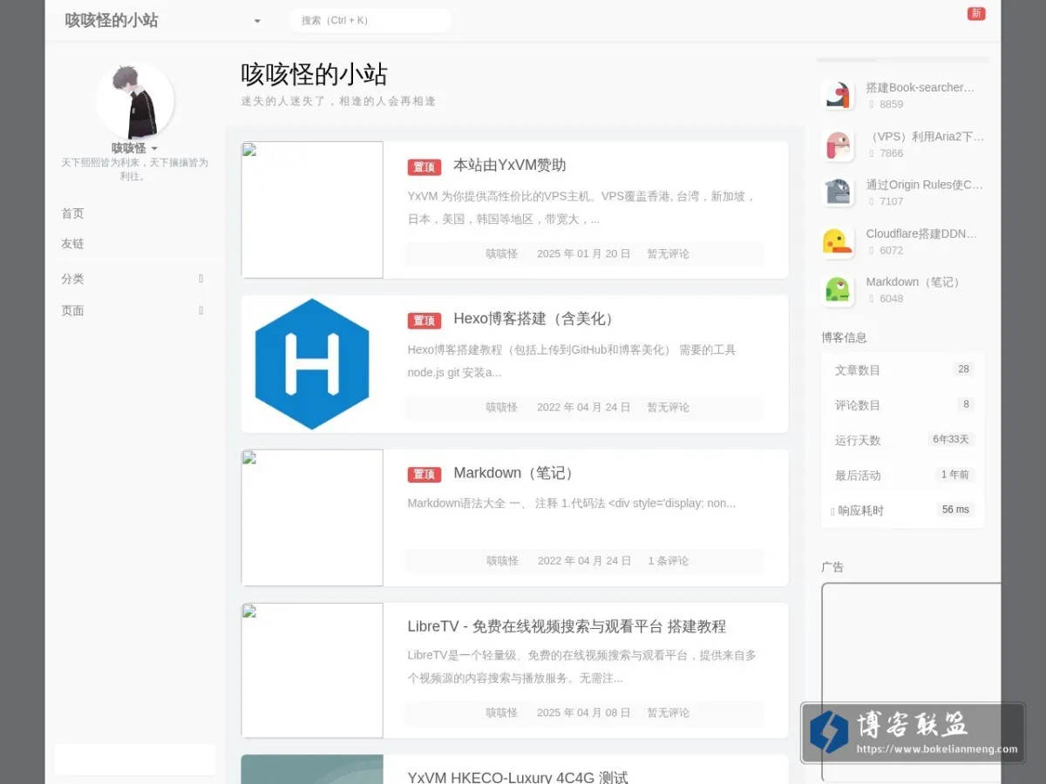This screenshot has width=1046, height=784.
Task: Click the search box 搜索 (Ctrl + K)
Action: coord(370,20)
